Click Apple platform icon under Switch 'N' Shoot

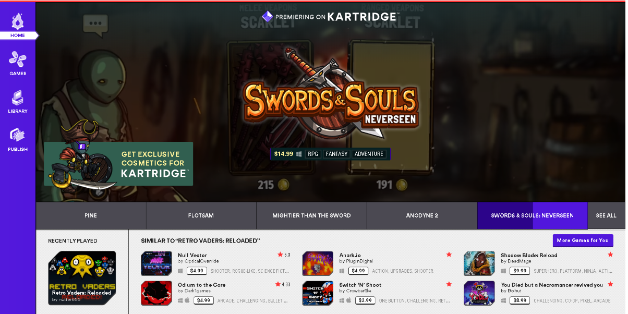point(349,300)
